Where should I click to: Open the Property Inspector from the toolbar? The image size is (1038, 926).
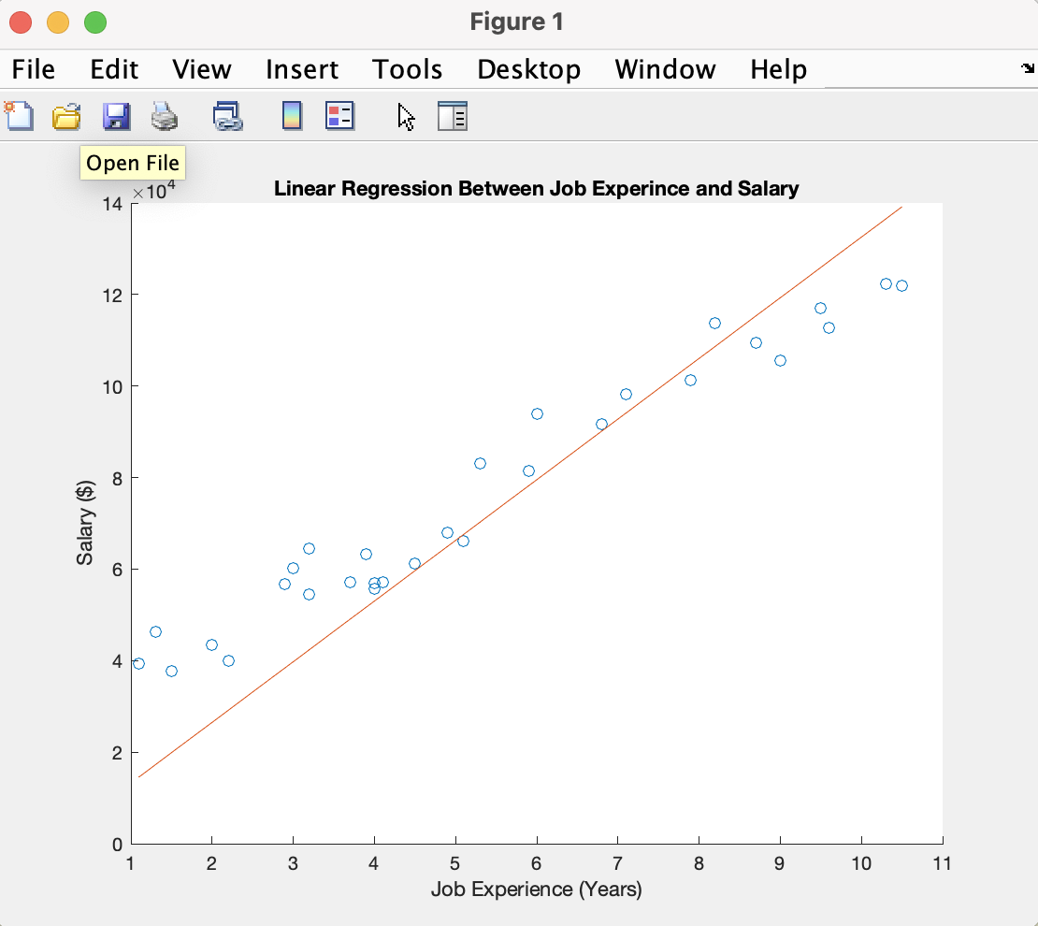(x=453, y=116)
